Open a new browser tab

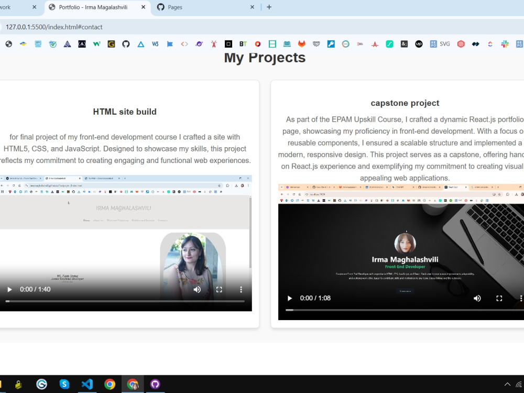269,7
